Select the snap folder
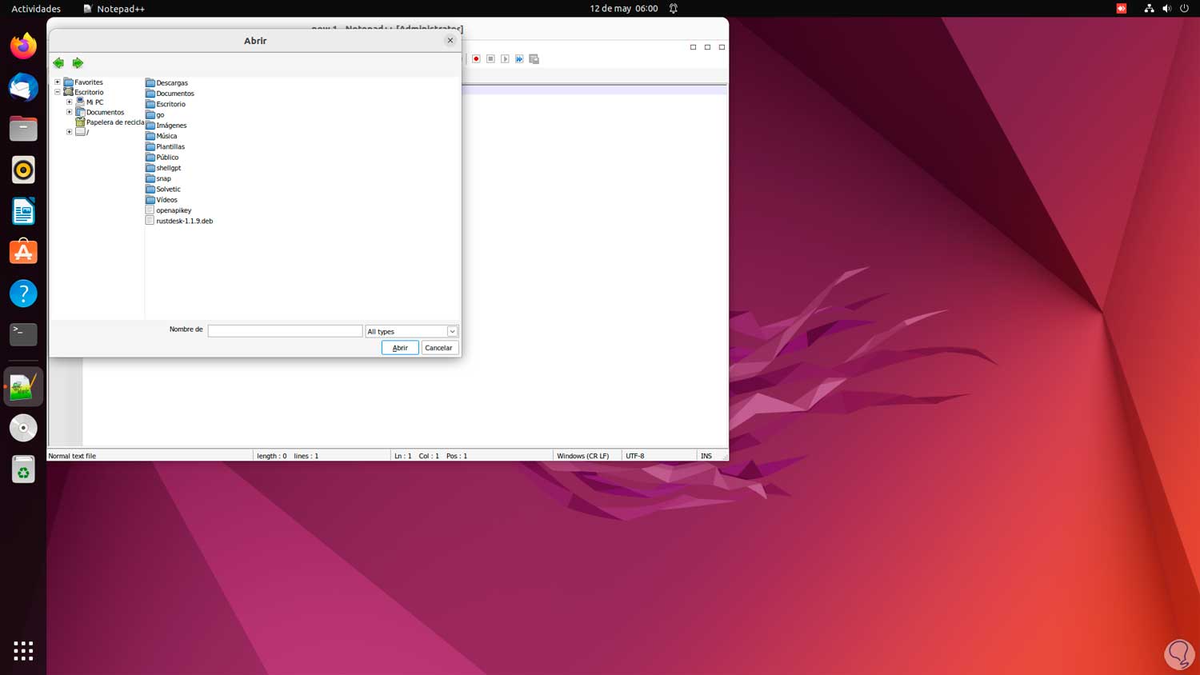1200x675 pixels. pyautogui.click(x=163, y=178)
